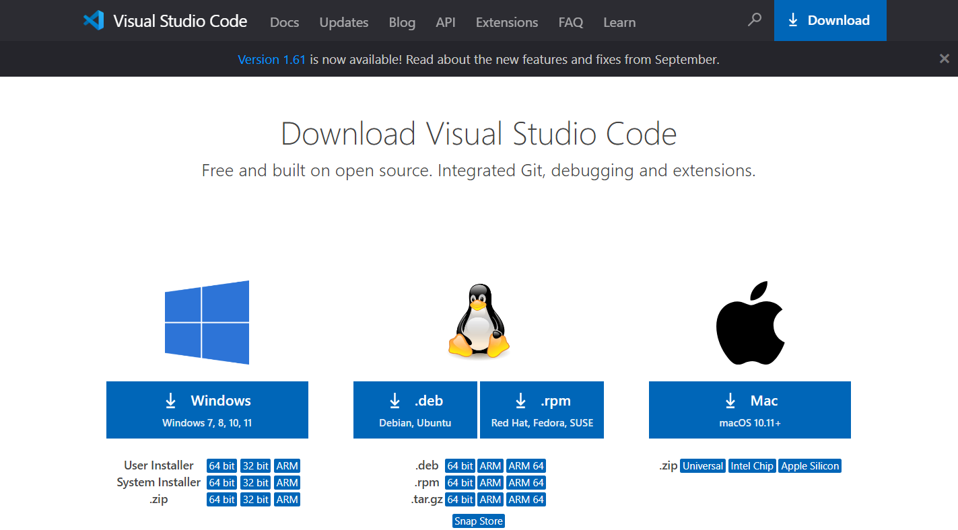This screenshot has height=530, width=958.
Task: Select Linux .deb ARM
Action: 491,465
